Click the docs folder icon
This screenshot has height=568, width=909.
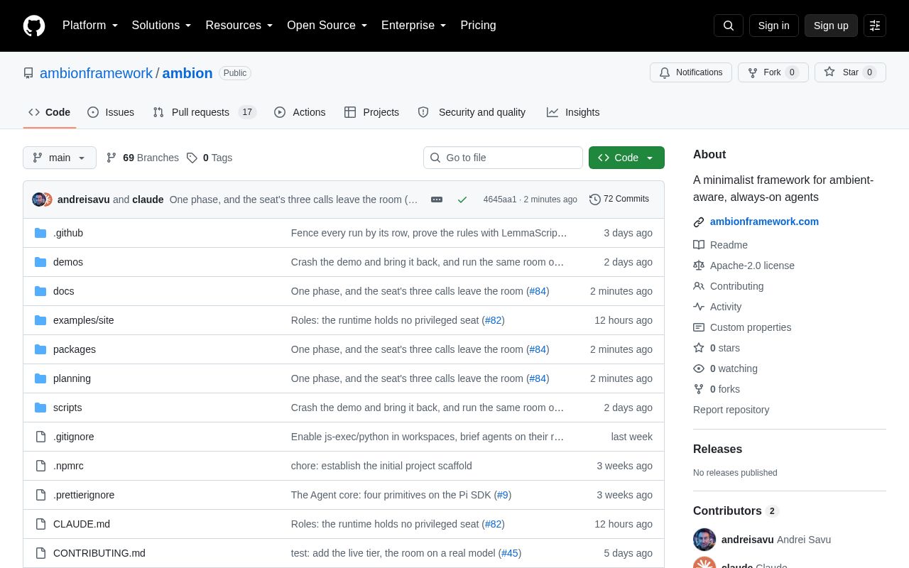pyautogui.click(x=40, y=291)
